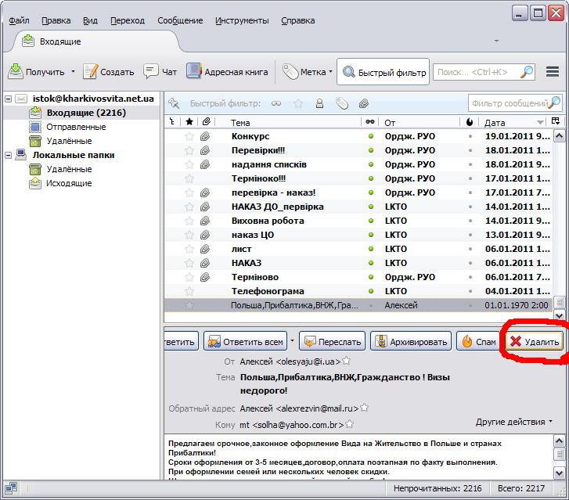Sort messages by От column
This screenshot has width=569, height=500.
[420, 123]
